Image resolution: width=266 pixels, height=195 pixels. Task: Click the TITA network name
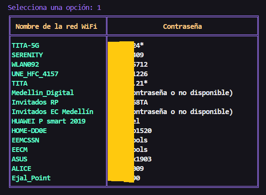[19, 84]
